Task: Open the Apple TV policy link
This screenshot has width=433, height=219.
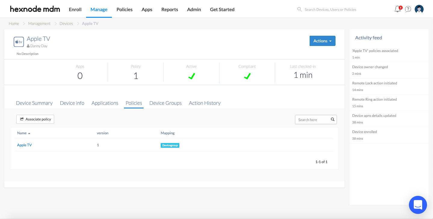Action: click(24, 145)
